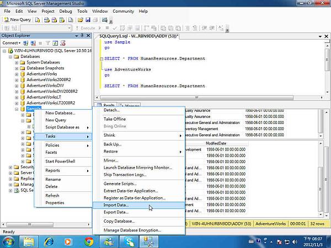
Task: Expand the System Databases folder
Action: tap(17, 62)
